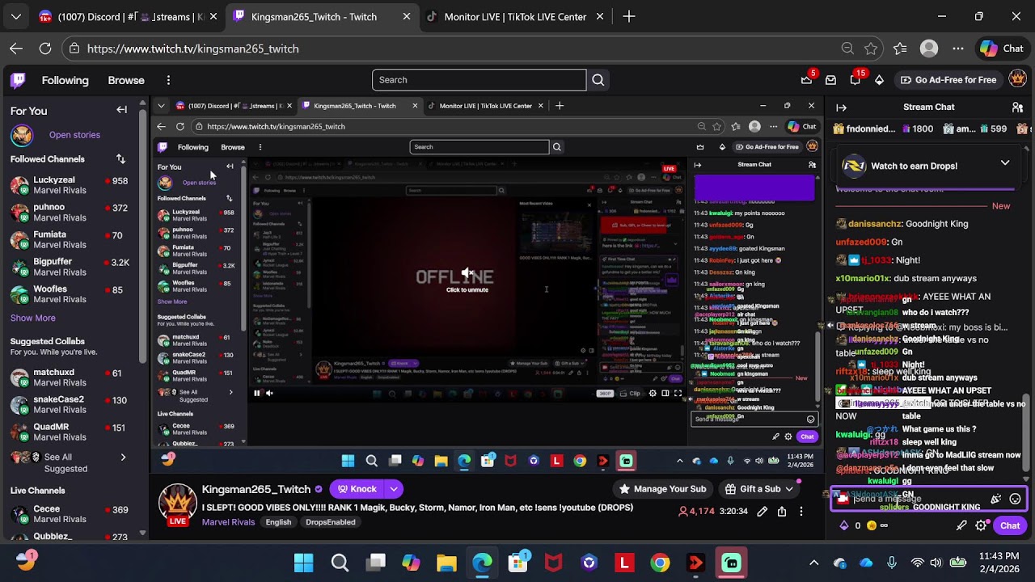Sort followed channels with the sort icon
Viewport: 1035px width, 582px height.
pos(121,159)
